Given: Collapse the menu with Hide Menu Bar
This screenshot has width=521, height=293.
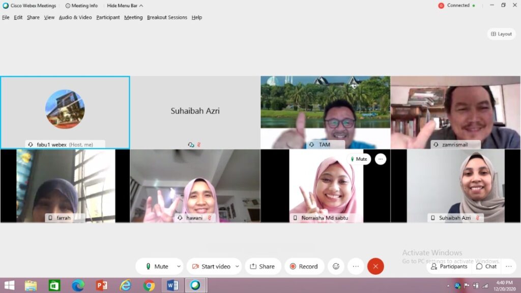Looking at the screenshot, I should 125,6.
